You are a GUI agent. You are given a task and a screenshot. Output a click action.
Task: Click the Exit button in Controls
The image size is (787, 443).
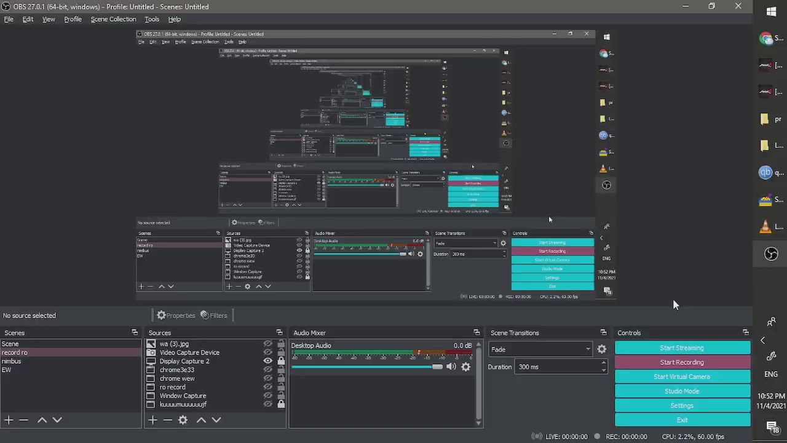682,420
